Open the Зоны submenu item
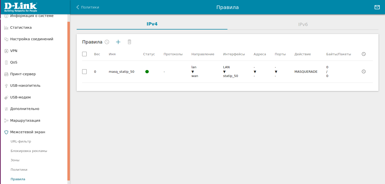 (15, 160)
